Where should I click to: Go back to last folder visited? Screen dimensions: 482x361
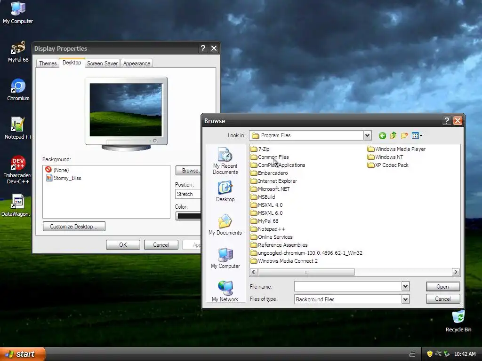tap(382, 135)
